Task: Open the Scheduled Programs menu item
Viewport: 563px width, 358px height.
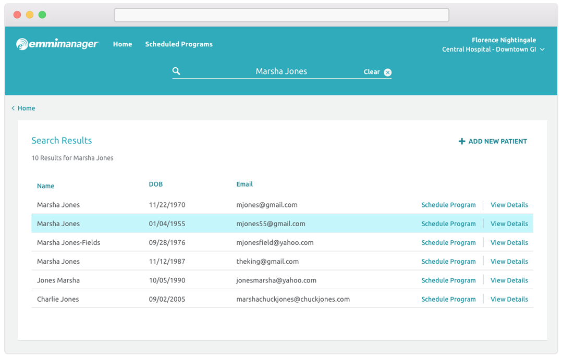Action: [x=179, y=44]
